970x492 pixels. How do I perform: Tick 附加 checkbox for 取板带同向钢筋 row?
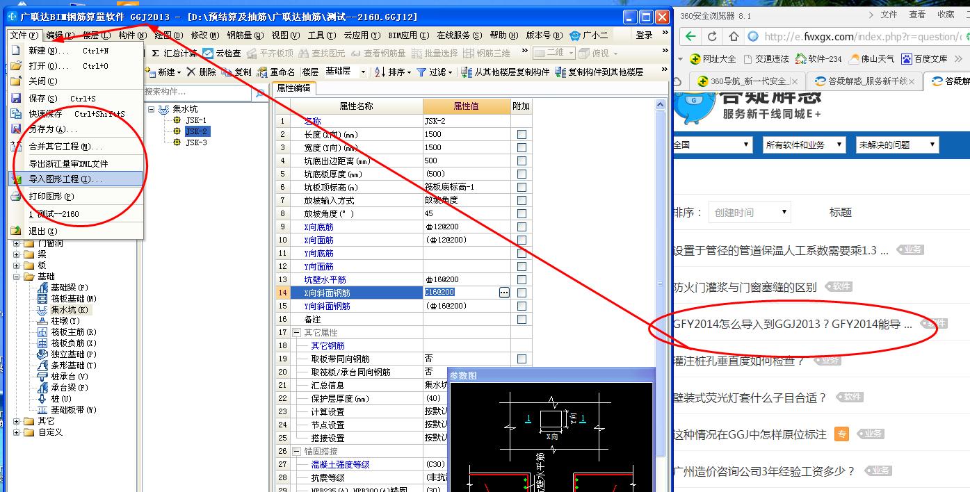[522, 359]
